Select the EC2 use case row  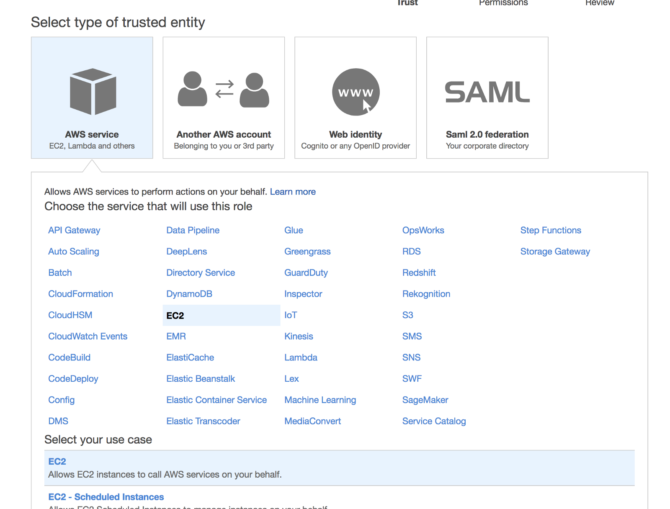(x=339, y=468)
